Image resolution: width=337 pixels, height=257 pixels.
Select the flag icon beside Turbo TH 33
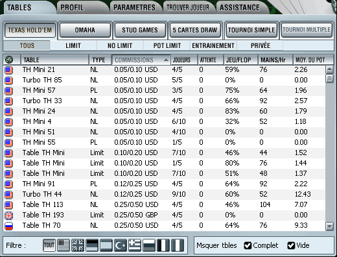click(x=8, y=101)
